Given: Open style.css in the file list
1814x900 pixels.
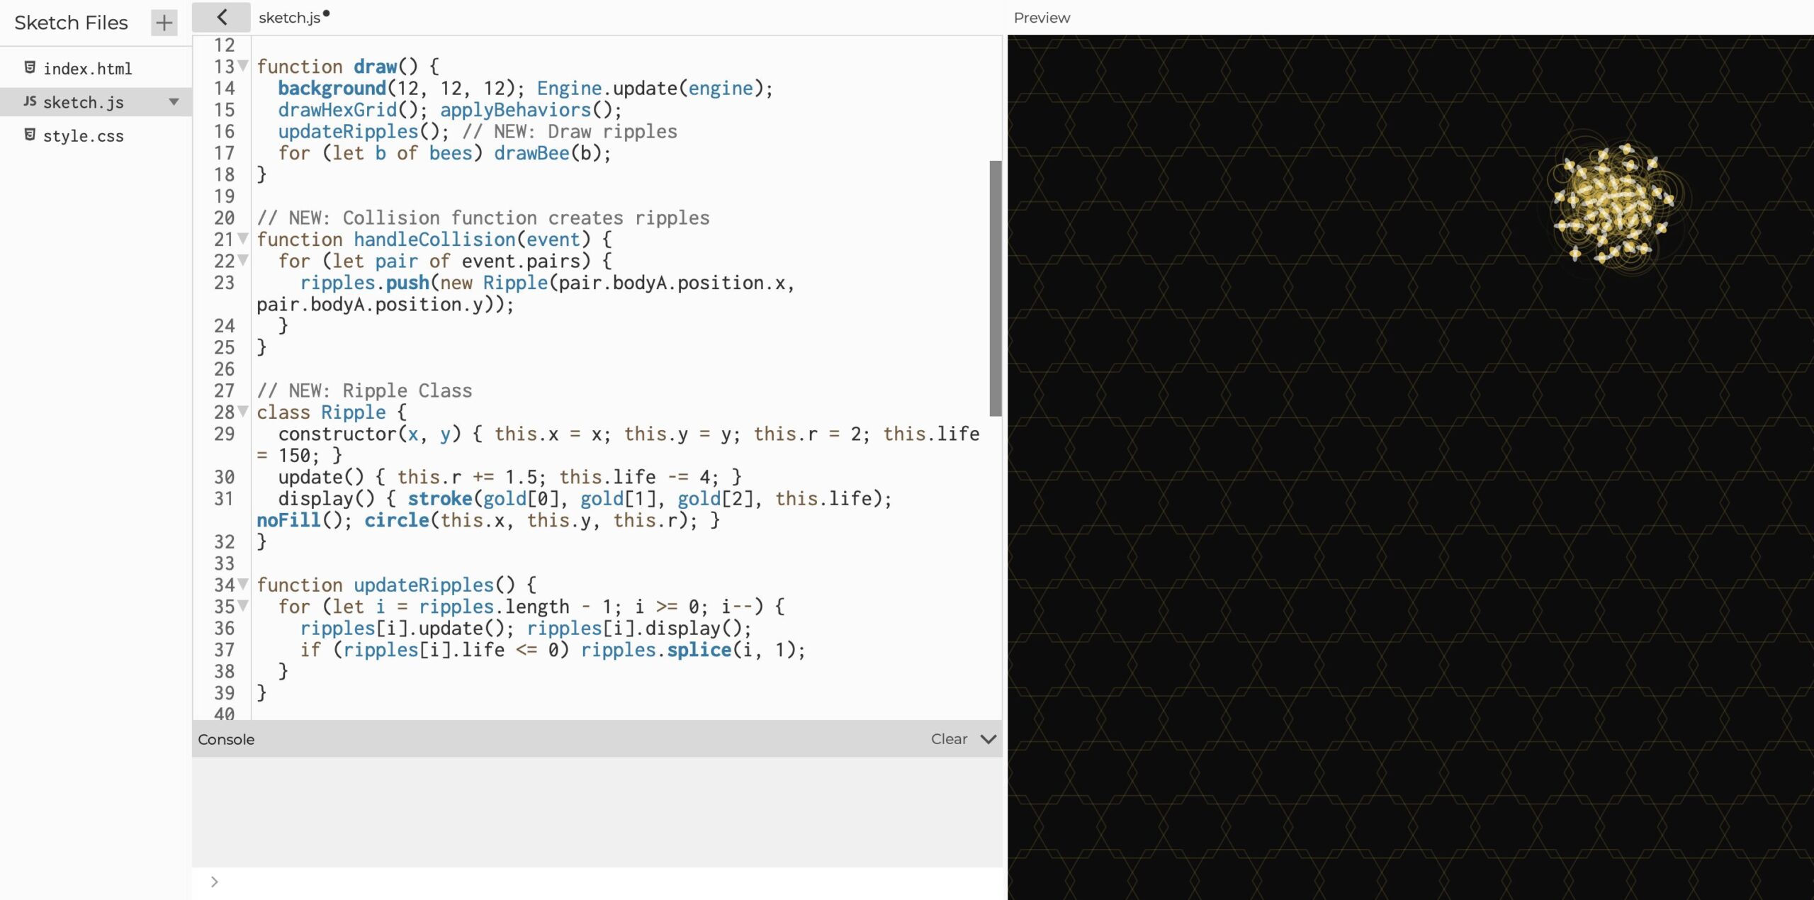Looking at the screenshot, I should coord(83,136).
